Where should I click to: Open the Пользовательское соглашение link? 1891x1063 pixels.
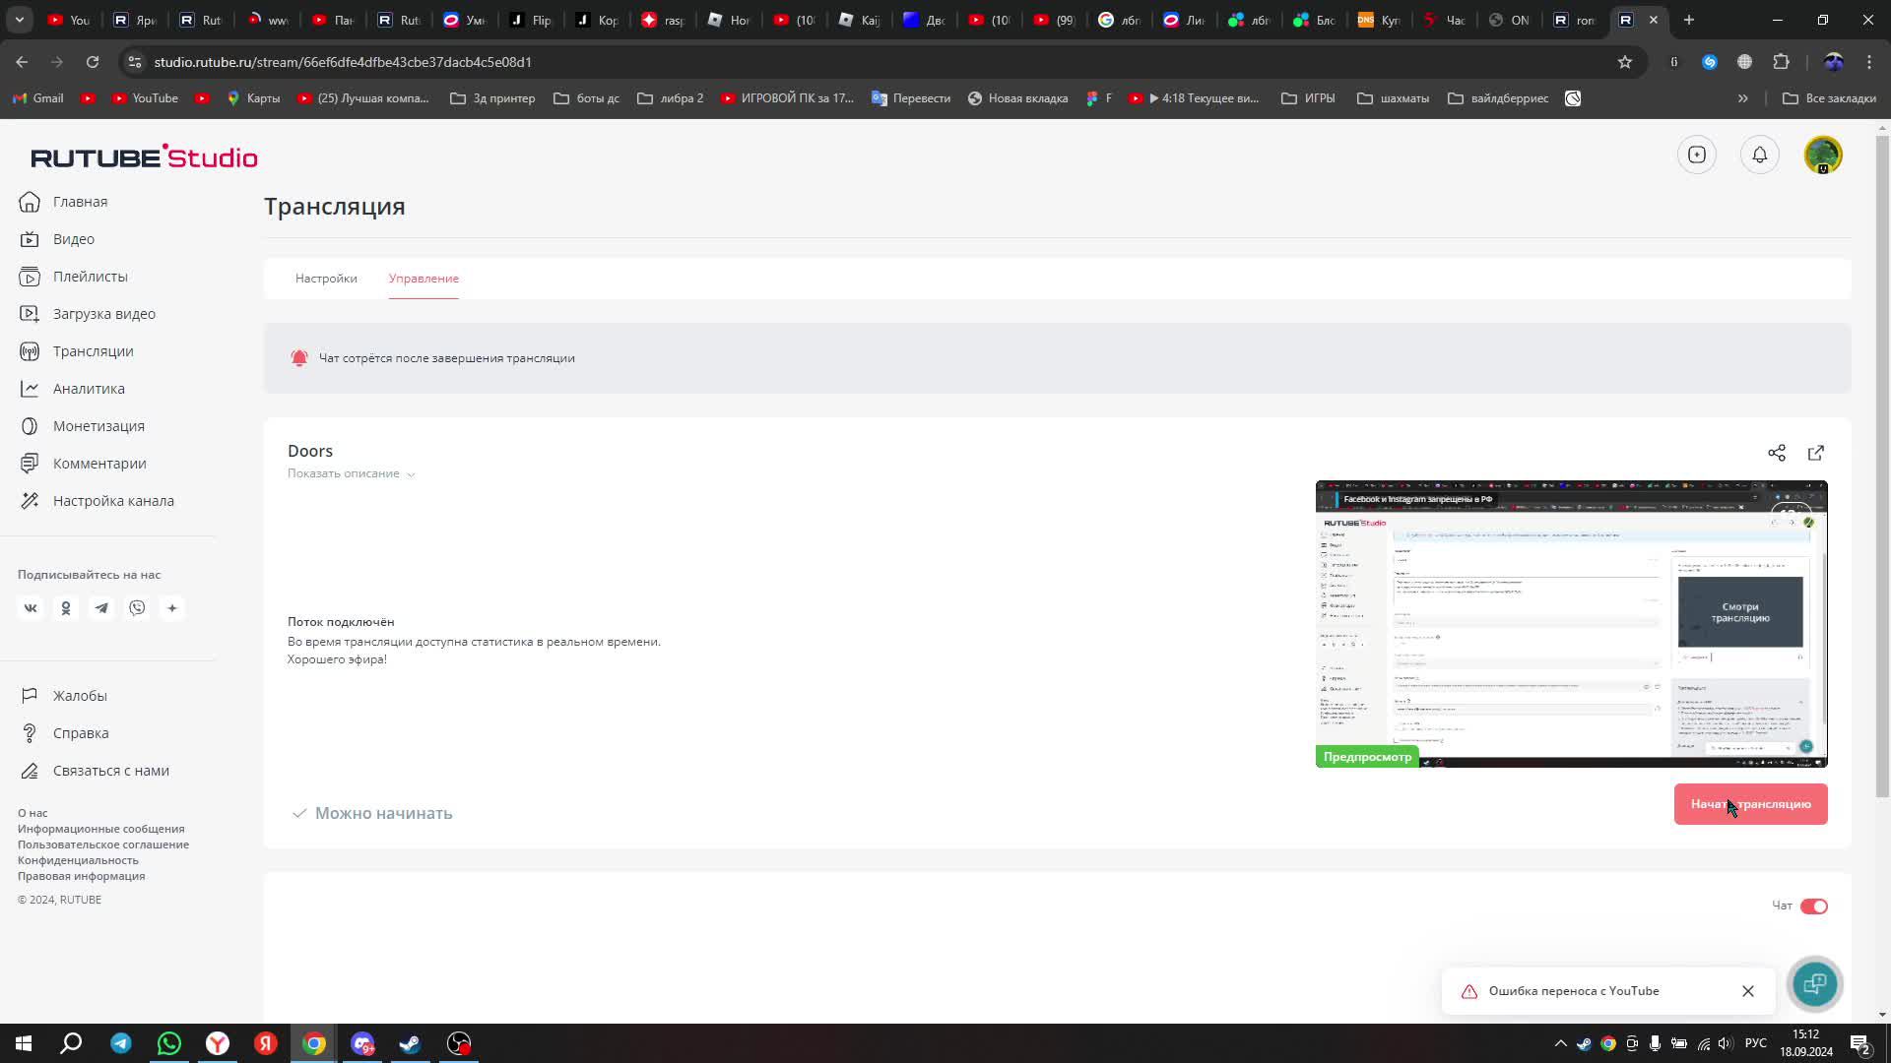102,844
